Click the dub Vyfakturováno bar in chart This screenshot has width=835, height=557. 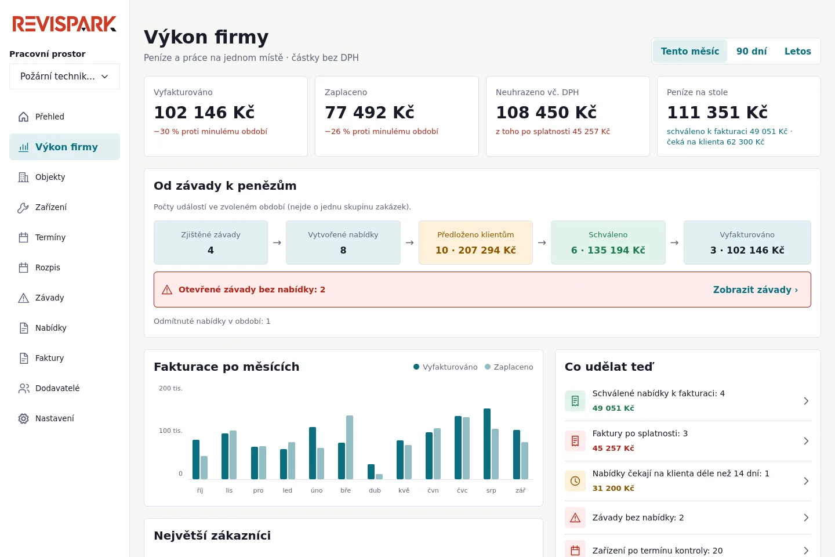point(371,472)
